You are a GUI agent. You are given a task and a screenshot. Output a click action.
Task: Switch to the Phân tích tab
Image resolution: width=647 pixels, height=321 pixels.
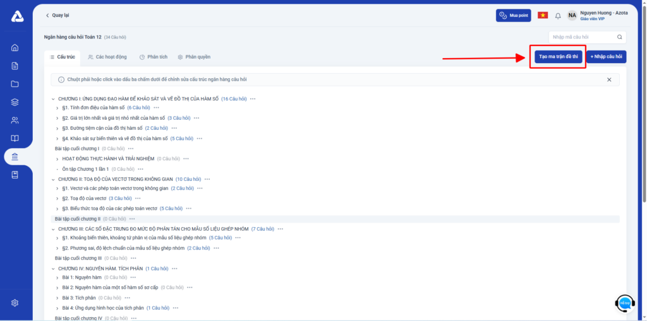[x=154, y=57]
